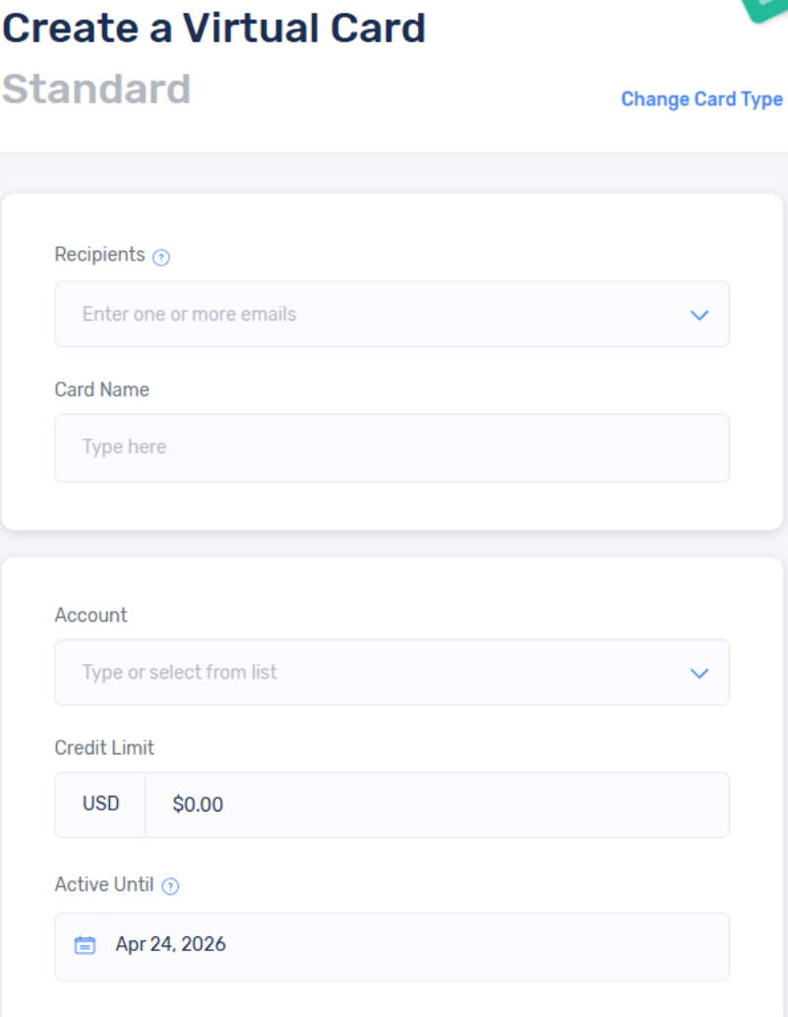Click the Credit Limit $0.00 amount field
The height and width of the screenshot is (1017, 788).
pos(437,805)
